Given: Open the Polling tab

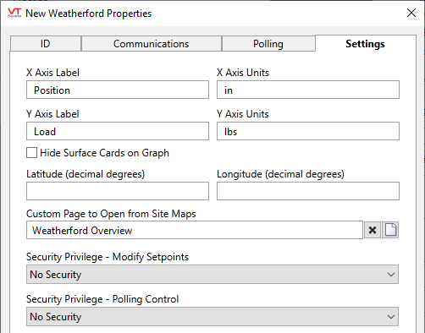Looking at the screenshot, I should (x=268, y=44).
